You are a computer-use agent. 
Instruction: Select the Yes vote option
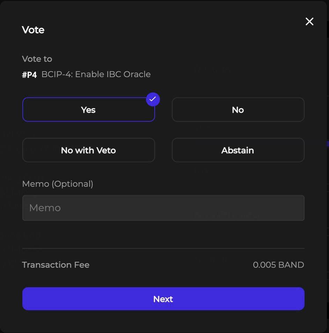pos(88,110)
